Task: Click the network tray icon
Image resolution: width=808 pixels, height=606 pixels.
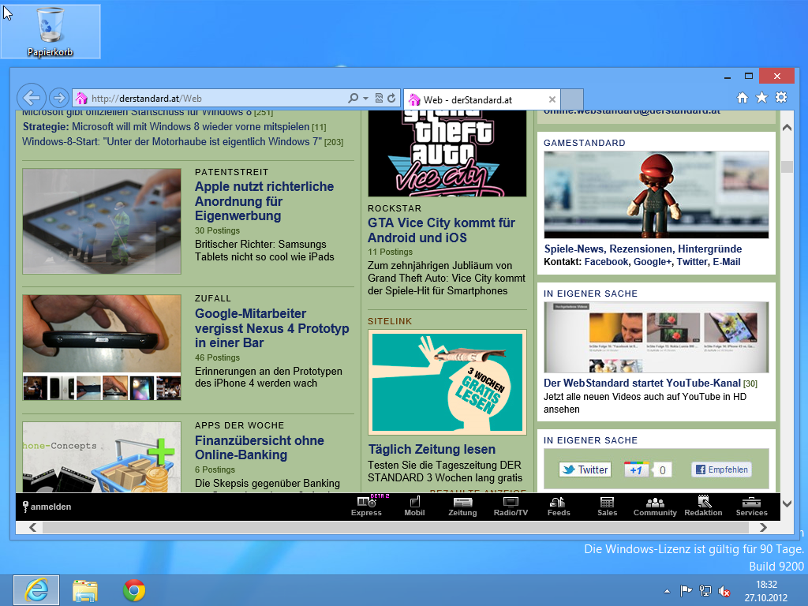Action: click(705, 591)
